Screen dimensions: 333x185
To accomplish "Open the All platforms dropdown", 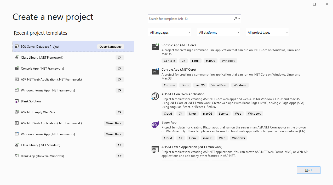I will (219, 33).
